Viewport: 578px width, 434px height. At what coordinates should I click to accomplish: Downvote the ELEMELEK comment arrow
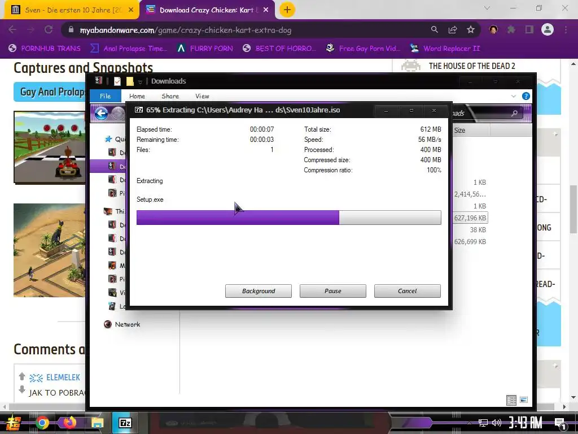pyautogui.click(x=22, y=389)
